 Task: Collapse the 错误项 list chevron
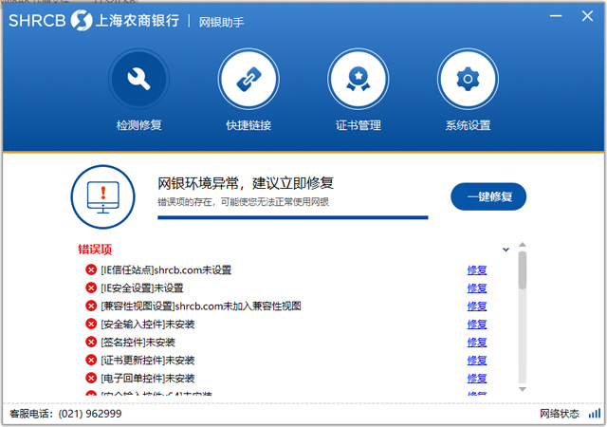[x=506, y=250]
